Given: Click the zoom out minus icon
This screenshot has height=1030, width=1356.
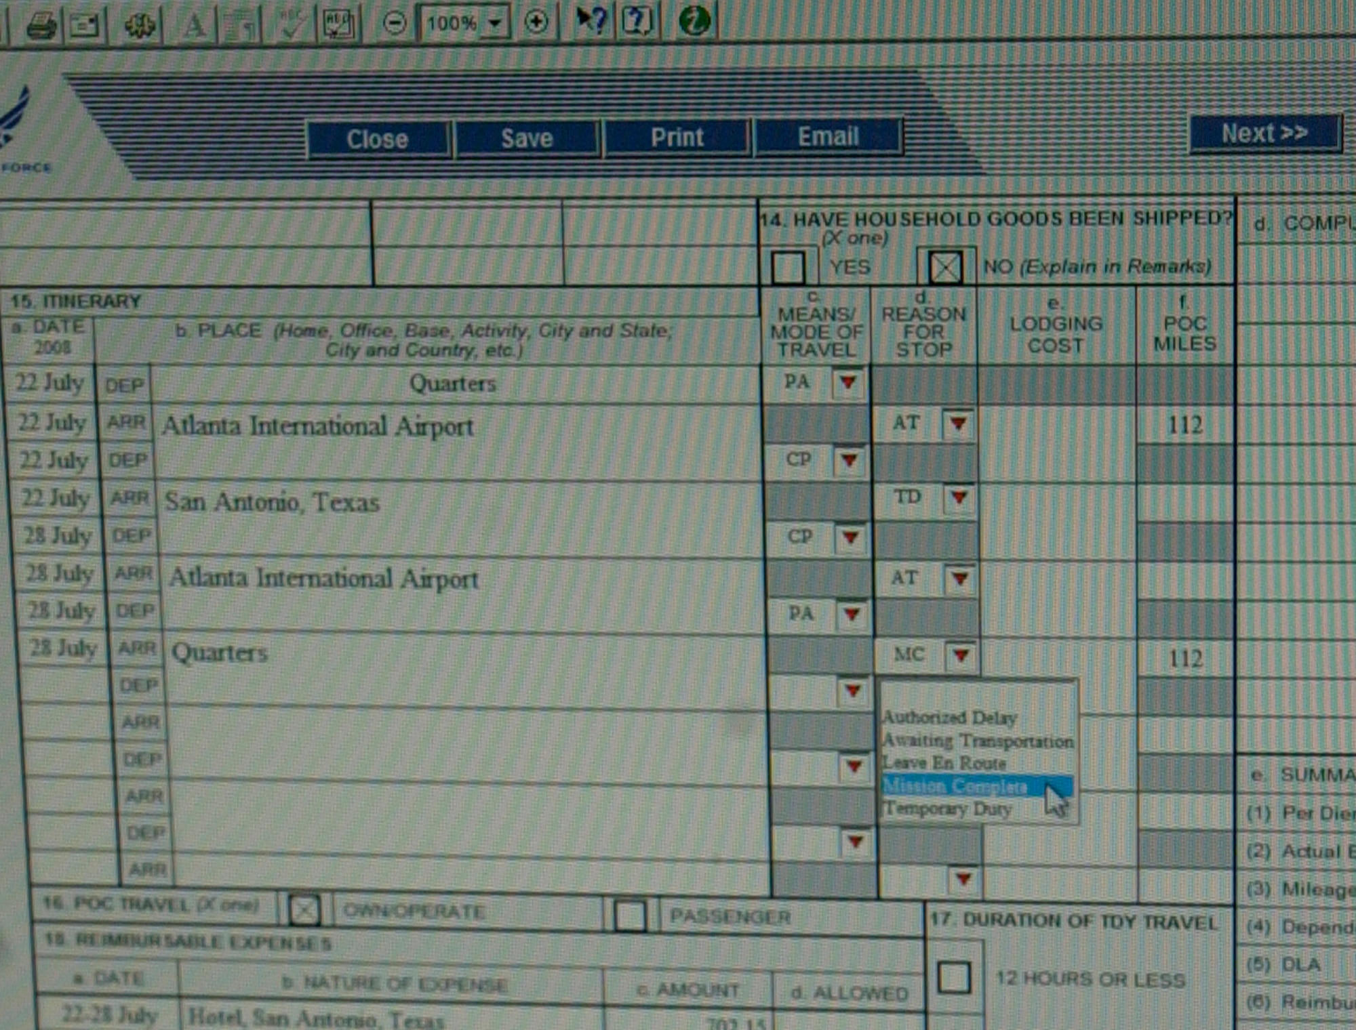Looking at the screenshot, I should [394, 23].
